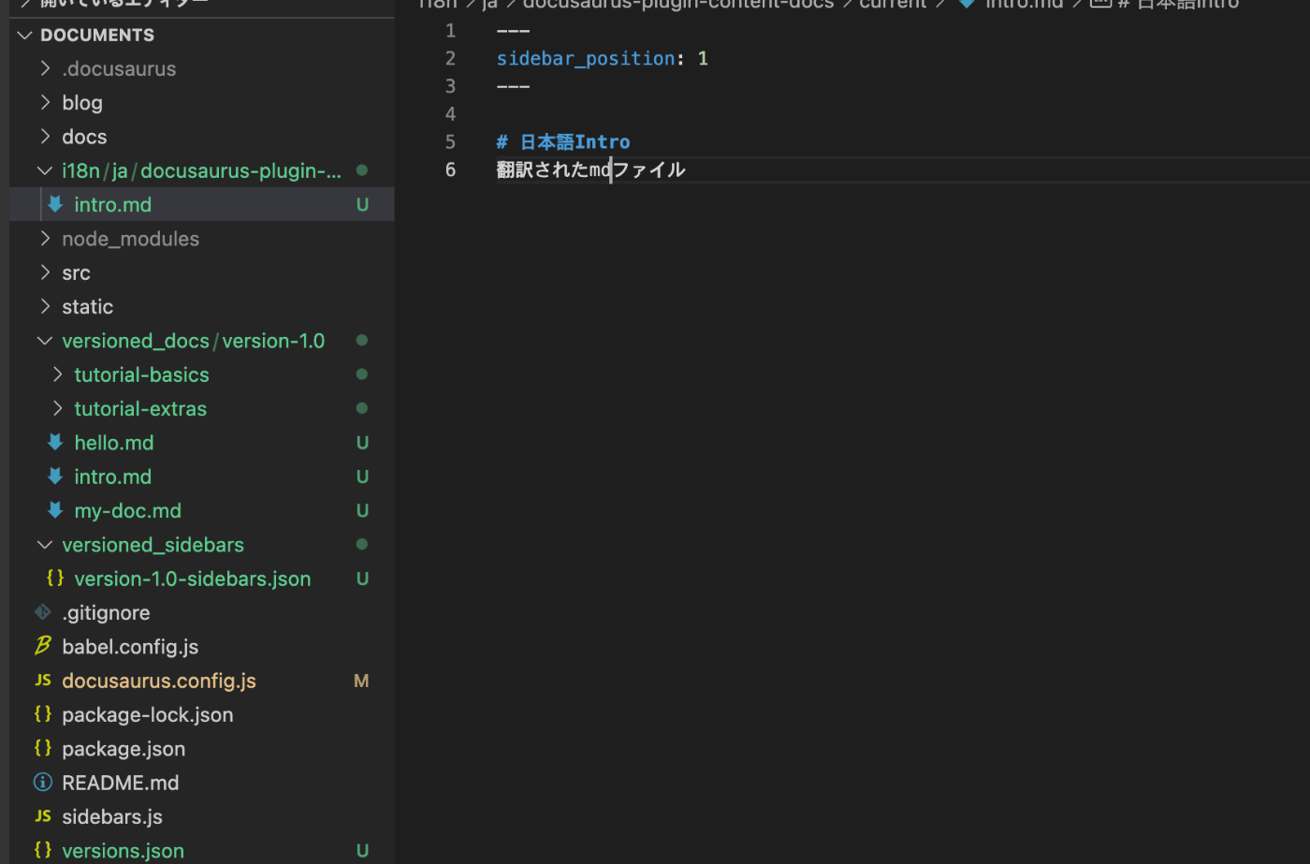The image size is (1310, 864).
Task: Expand the node_modules folder chevron
Action: (45, 239)
